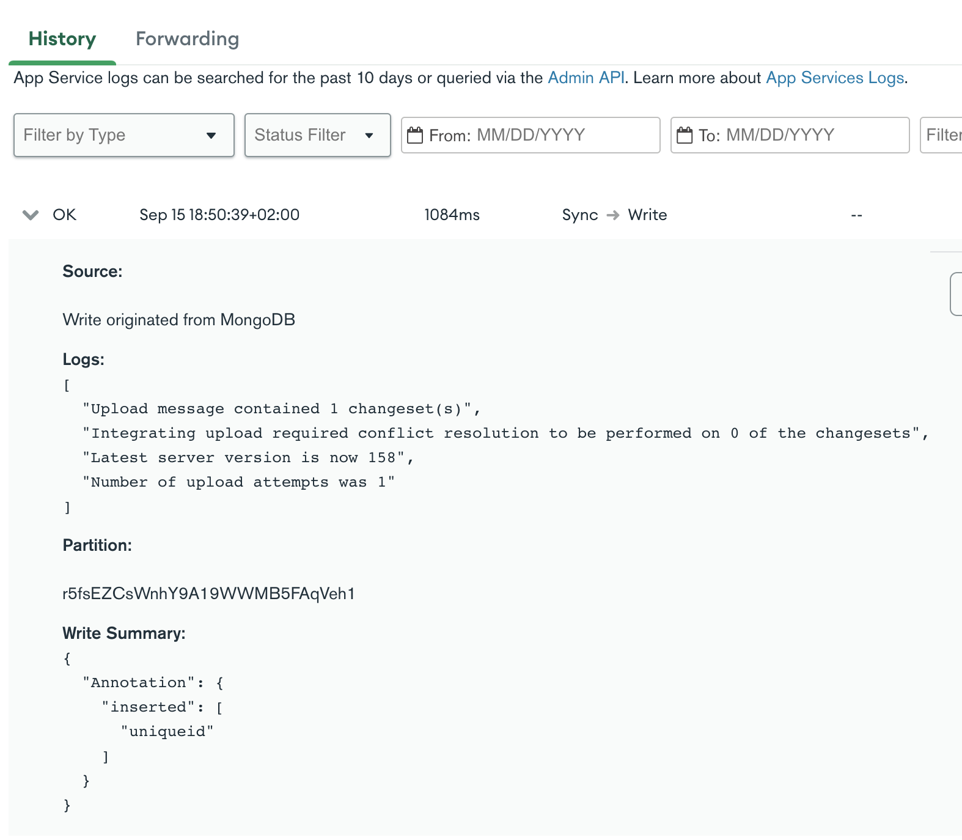
Task: Follow the App Services Logs link
Action: (x=835, y=78)
